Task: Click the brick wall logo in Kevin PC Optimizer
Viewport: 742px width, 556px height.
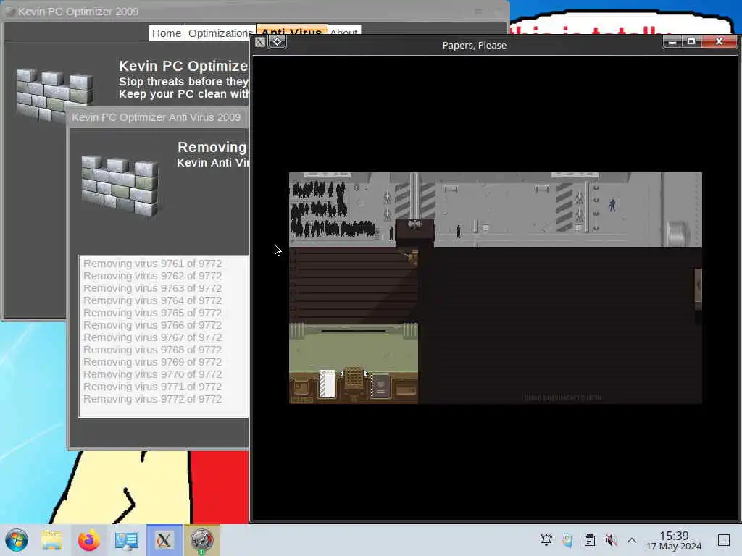Action: coord(54,95)
